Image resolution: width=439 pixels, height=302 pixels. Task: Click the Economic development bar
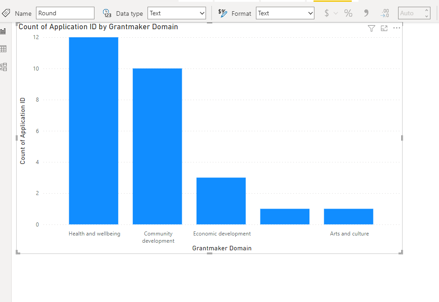221,201
